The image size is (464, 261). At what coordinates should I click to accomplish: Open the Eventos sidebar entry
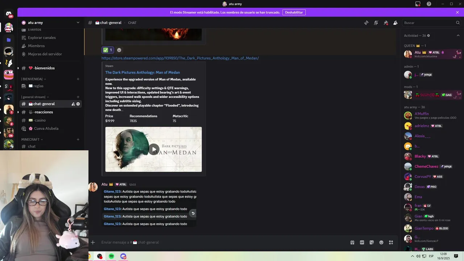34,29
